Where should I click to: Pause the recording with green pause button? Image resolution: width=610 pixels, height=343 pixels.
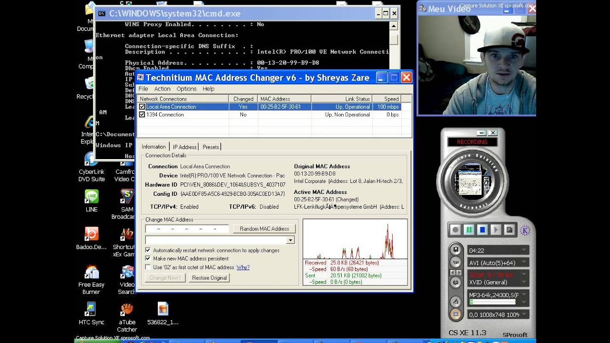469,230
